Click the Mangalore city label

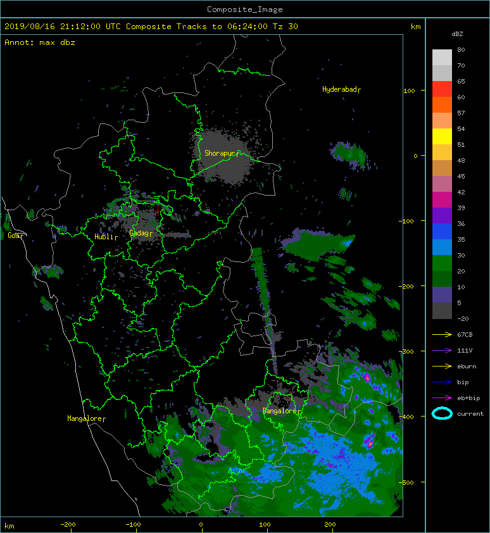click(86, 418)
